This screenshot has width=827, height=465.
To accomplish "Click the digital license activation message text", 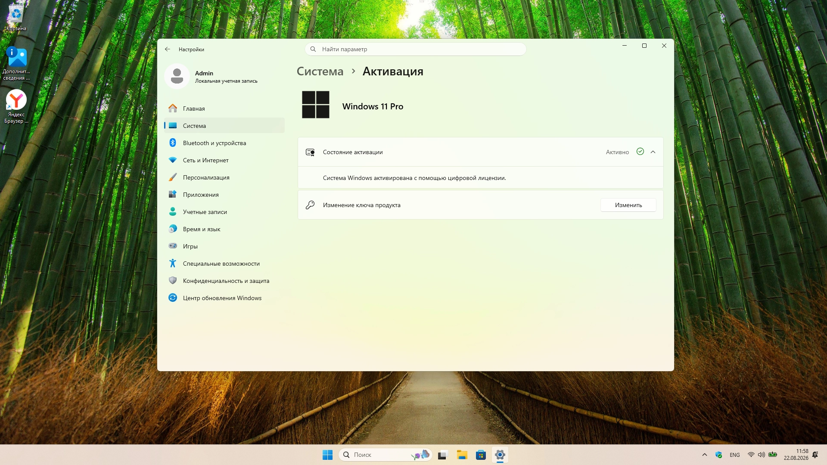I will pos(414,178).
